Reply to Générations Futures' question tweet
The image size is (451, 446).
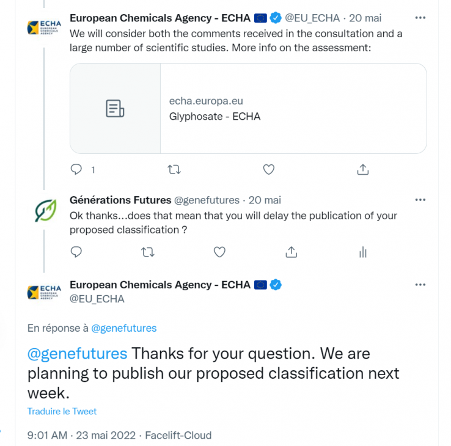76,252
